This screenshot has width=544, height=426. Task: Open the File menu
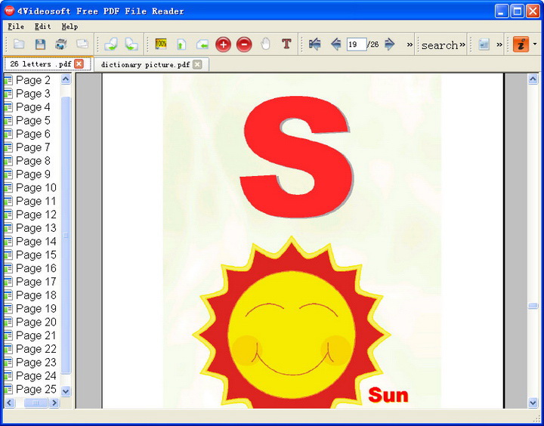coord(16,26)
